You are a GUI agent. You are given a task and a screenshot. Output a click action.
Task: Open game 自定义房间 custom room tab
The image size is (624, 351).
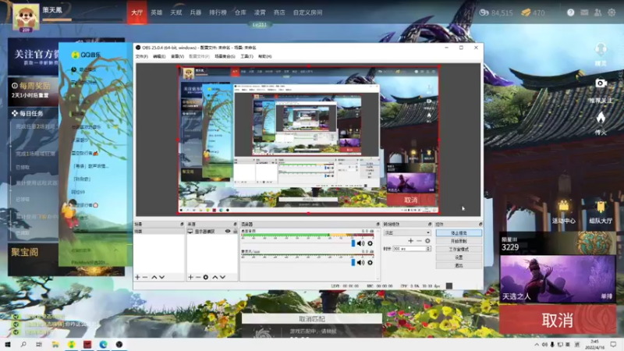pyautogui.click(x=307, y=12)
